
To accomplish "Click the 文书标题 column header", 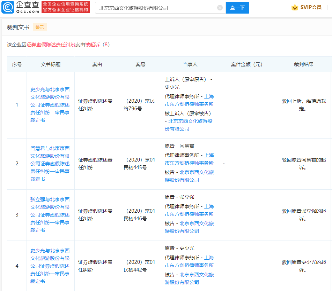I will (51, 64).
